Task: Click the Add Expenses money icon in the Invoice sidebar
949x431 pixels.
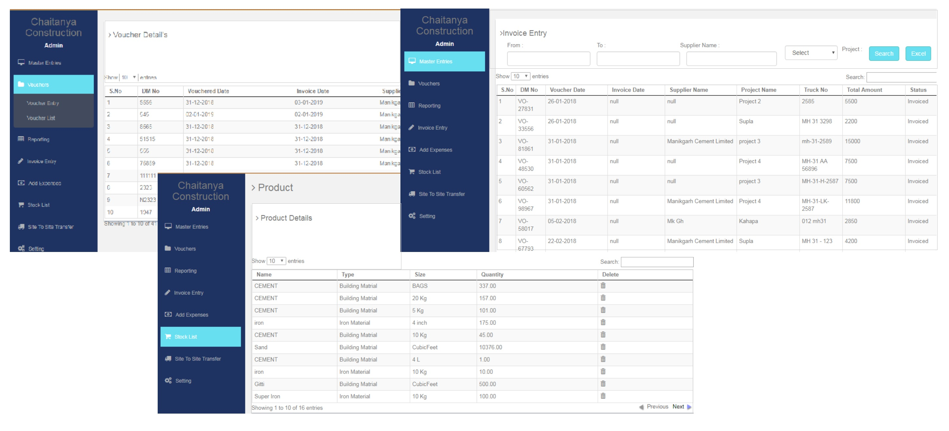Action: click(x=412, y=149)
